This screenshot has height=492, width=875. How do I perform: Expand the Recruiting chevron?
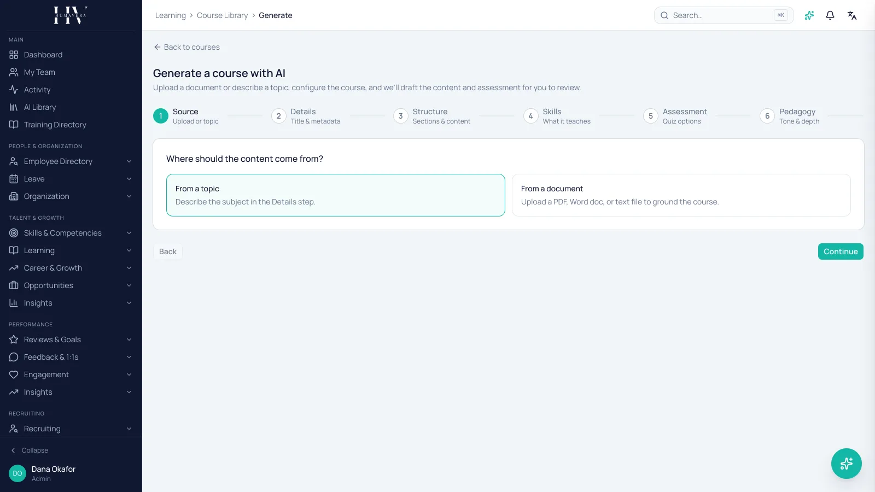coord(129,429)
